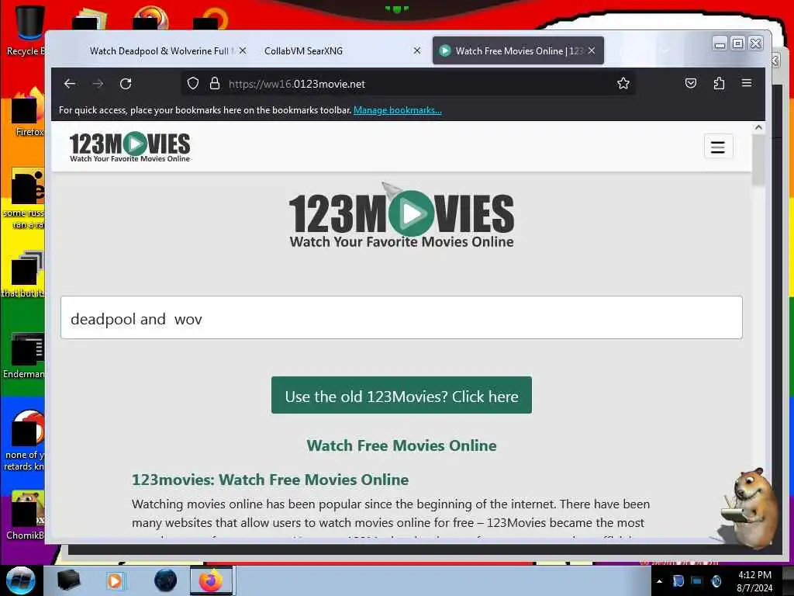Select the Chomik desktop icon

[26, 515]
